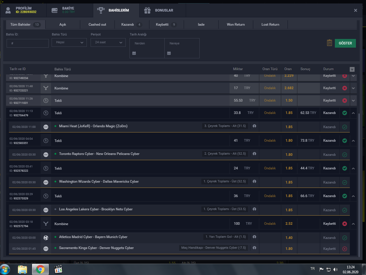Screen dimensions: 366x275
Task: Open the PROFİLİM tab
Action: pyautogui.click(x=23, y=10)
